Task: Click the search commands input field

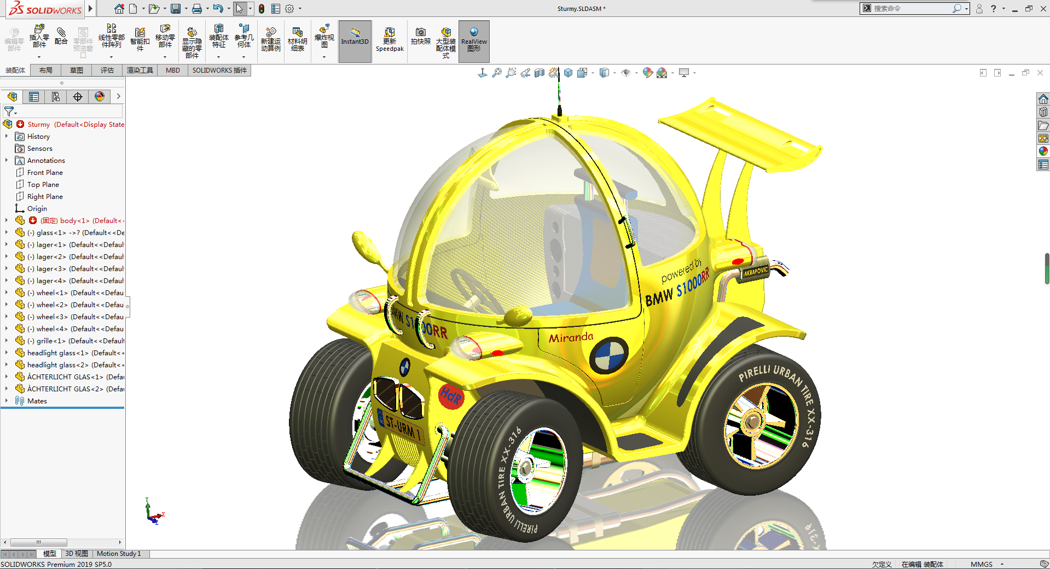Action: (x=912, y=8)
